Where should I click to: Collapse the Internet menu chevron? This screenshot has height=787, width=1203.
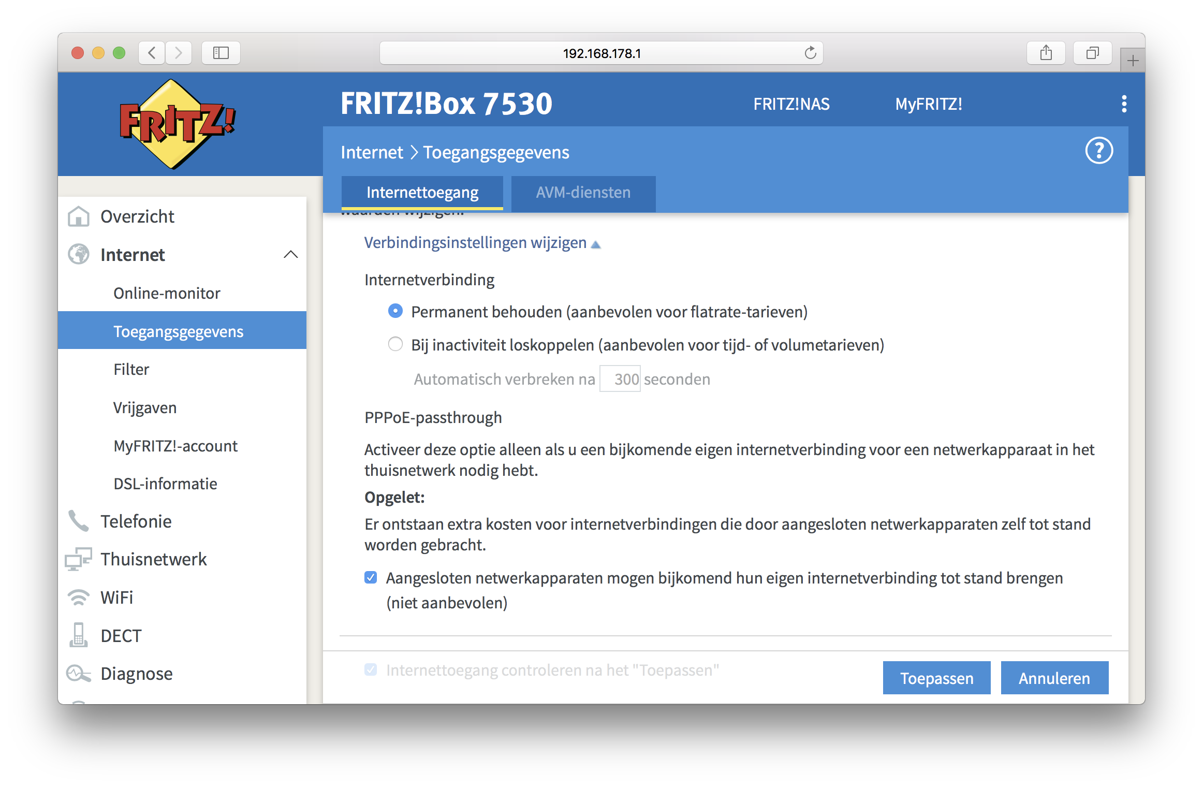[x=290, y=254]
